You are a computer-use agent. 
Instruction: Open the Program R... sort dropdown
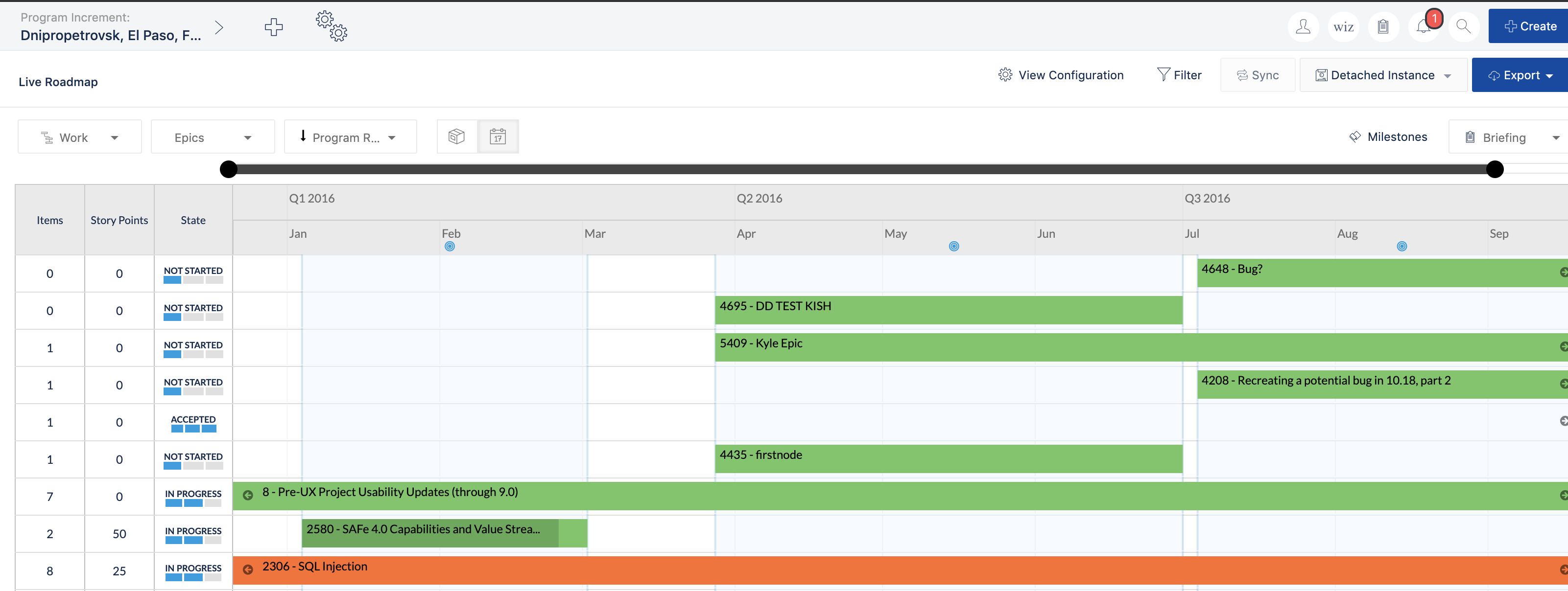(351, 137)
